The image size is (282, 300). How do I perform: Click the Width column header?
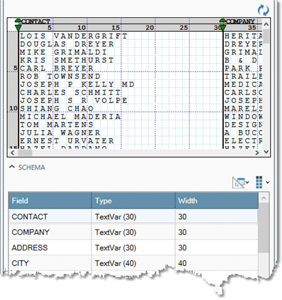216,201
